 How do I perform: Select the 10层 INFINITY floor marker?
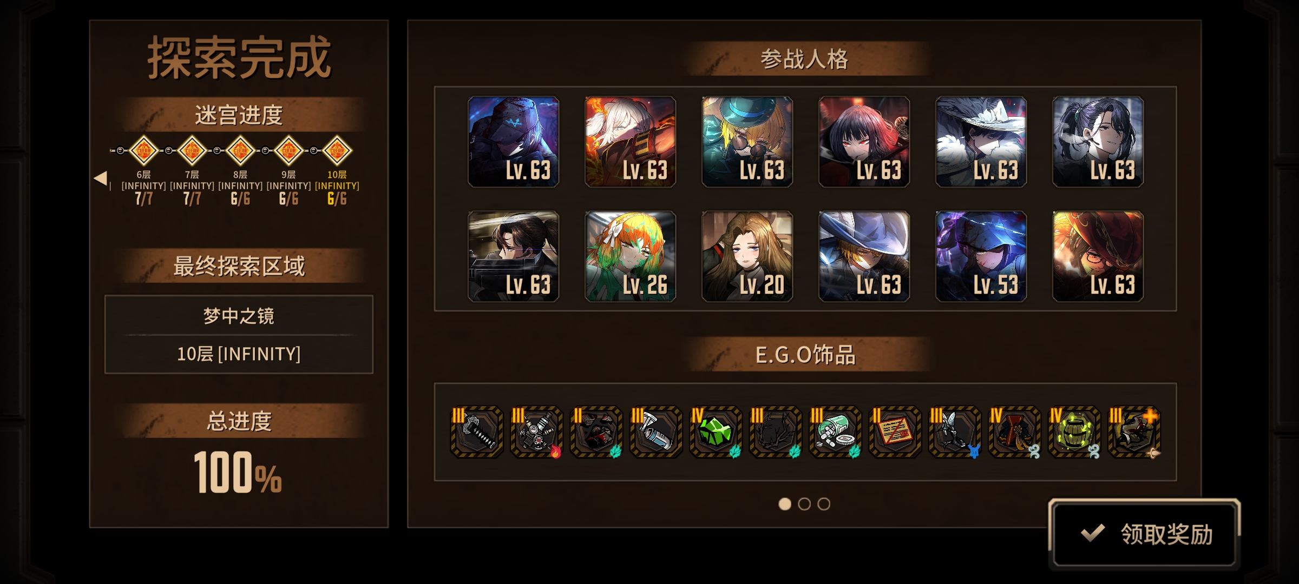337,150
